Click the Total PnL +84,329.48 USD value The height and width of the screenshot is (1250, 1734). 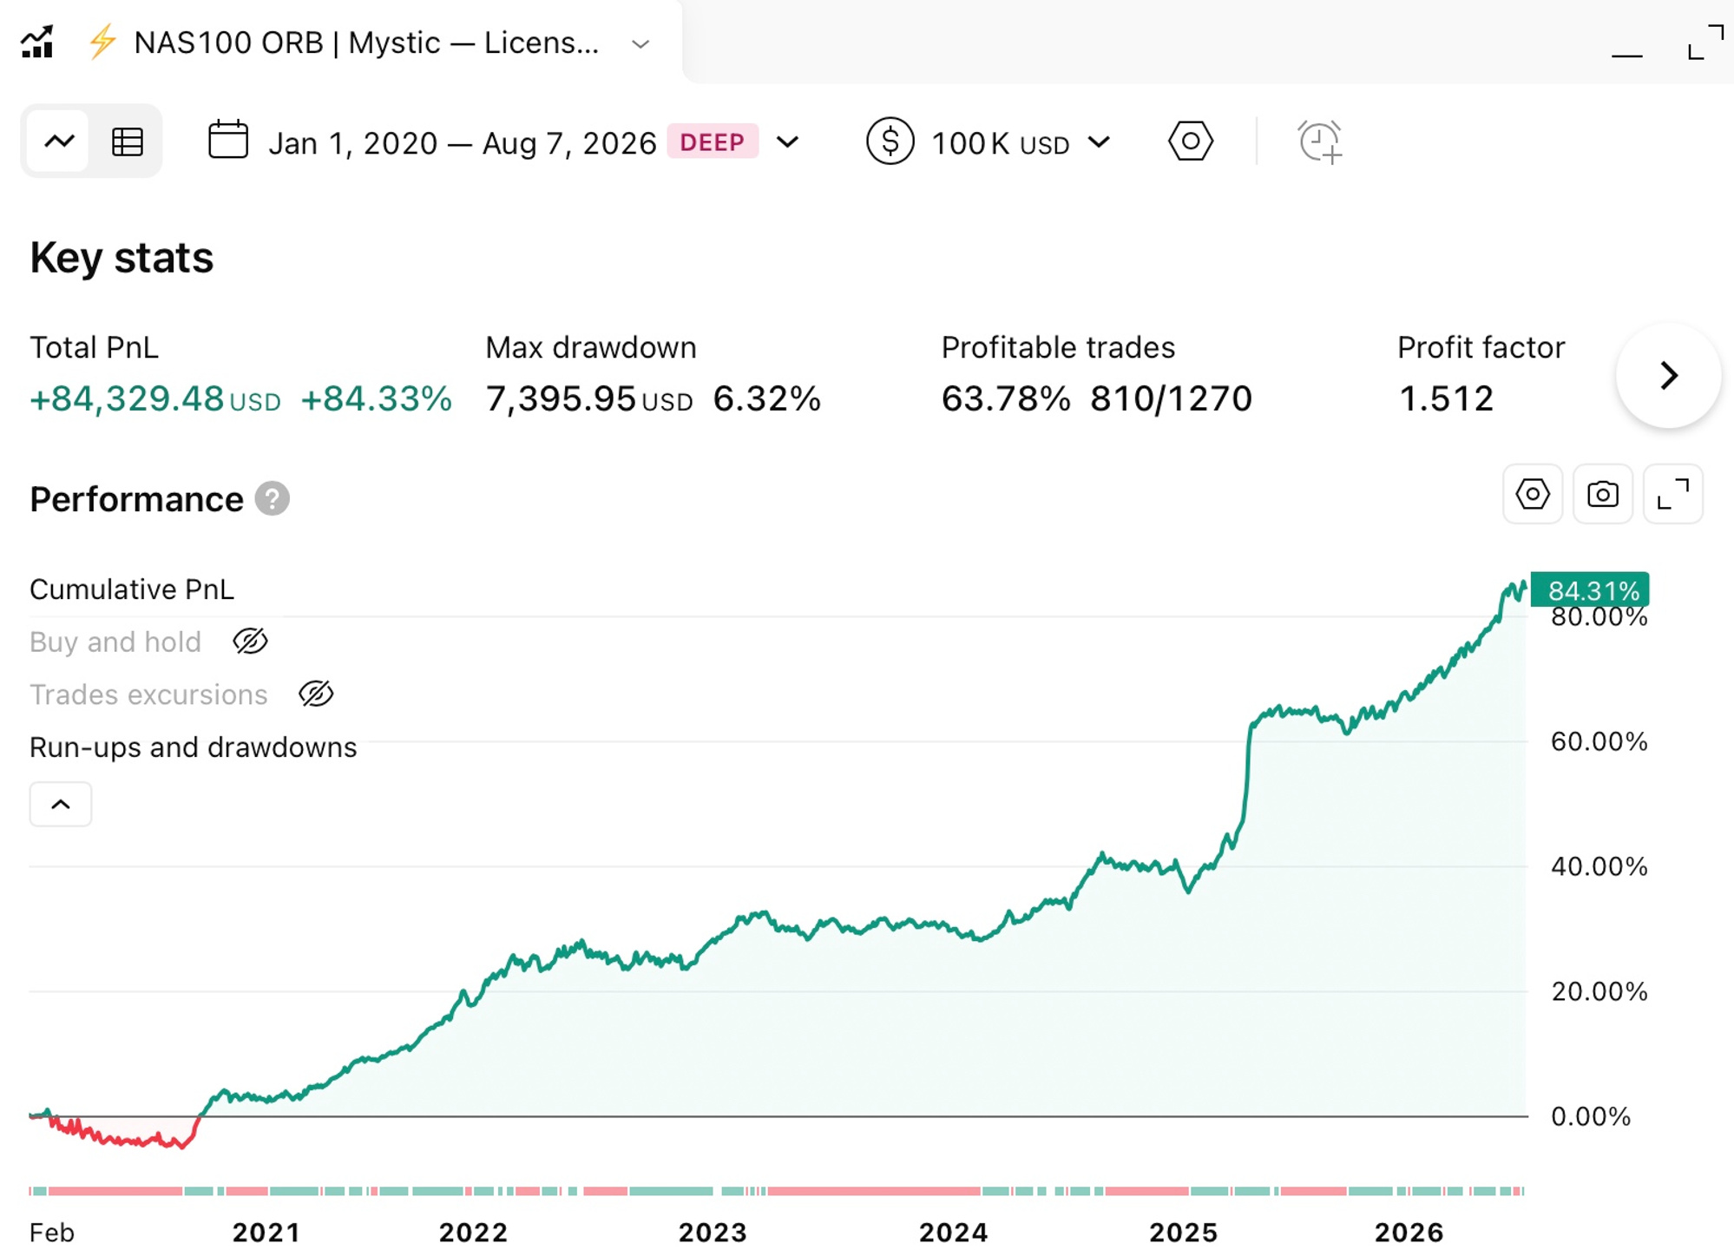tap(155, 399)
